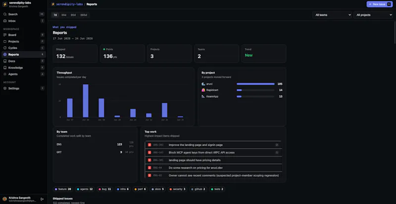Viewport: 396px width, 204px height.
Task: Open the Board icon in sidebar
Action: 5,35
